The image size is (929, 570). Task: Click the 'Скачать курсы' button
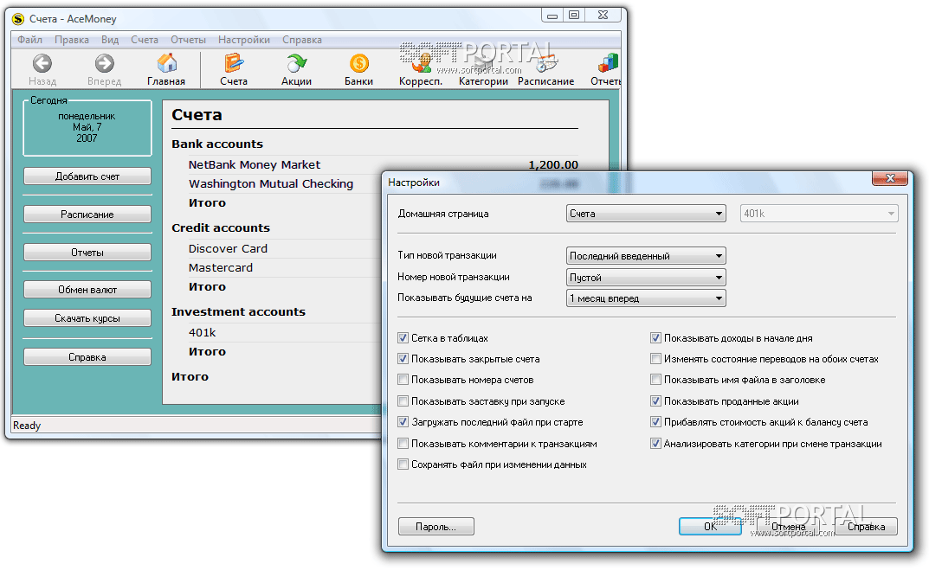coord(87,317)
